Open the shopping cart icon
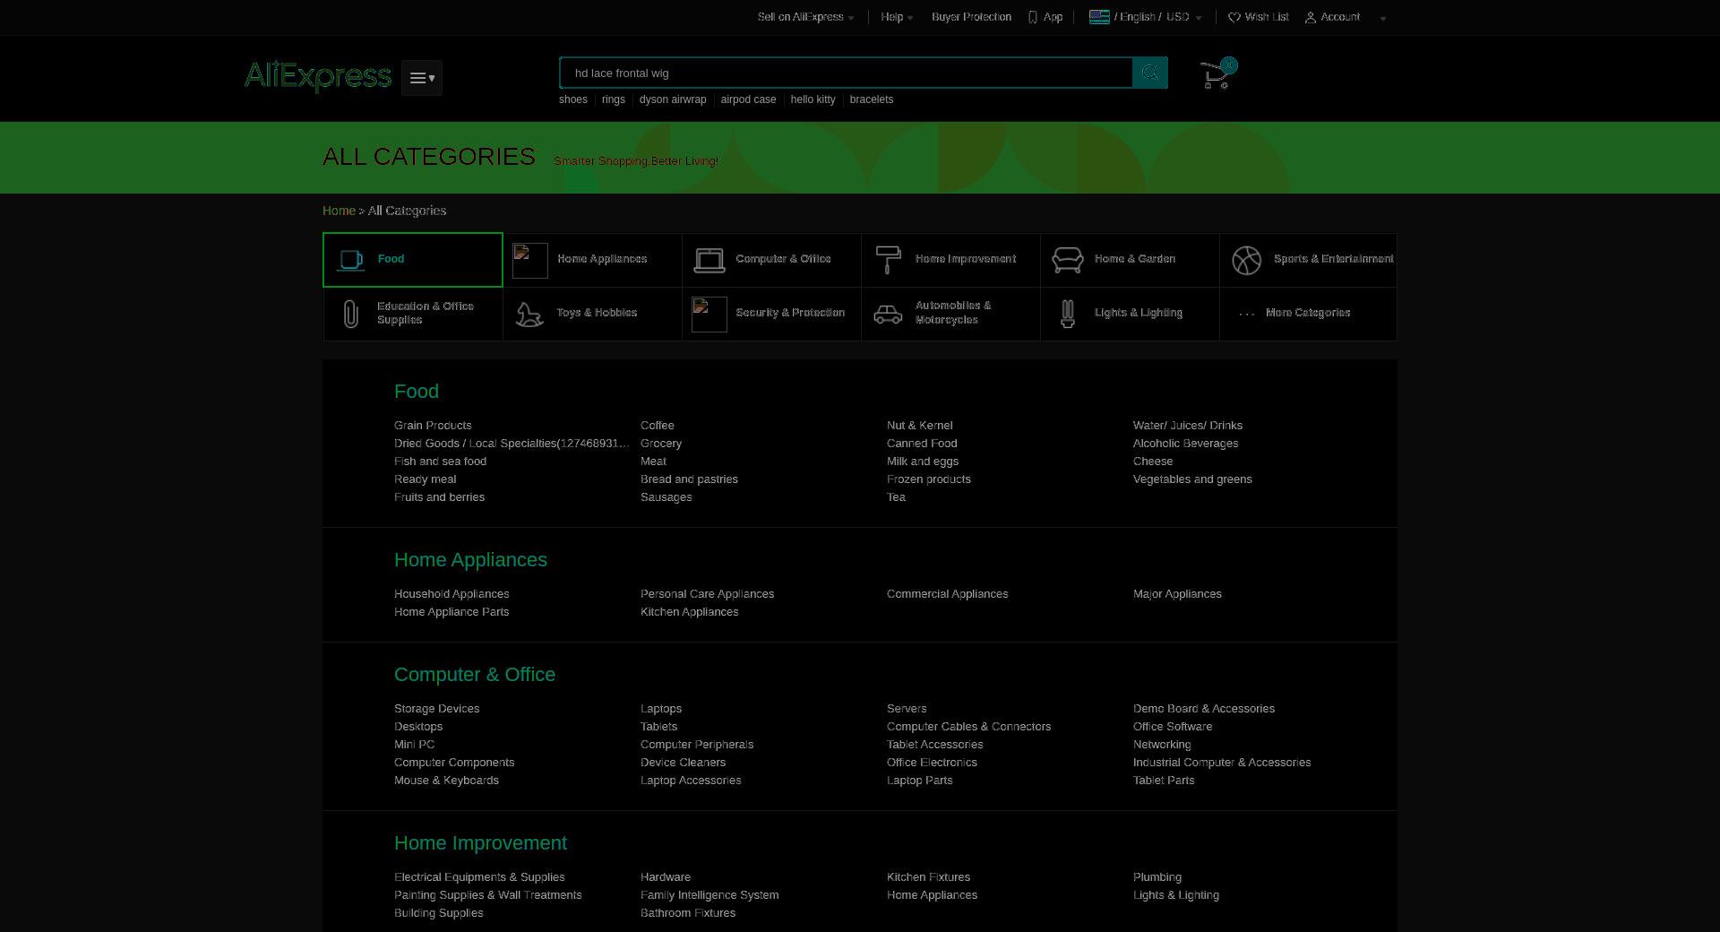Screen dimensions: 1720x932 (x=1217, y=73)
